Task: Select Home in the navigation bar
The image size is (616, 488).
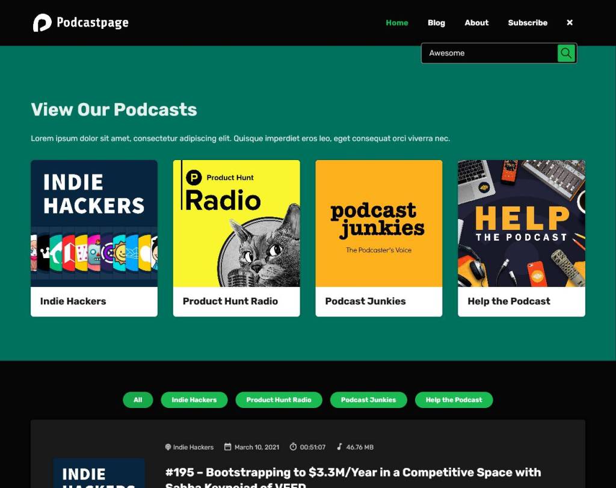Action: pos(397,23)
